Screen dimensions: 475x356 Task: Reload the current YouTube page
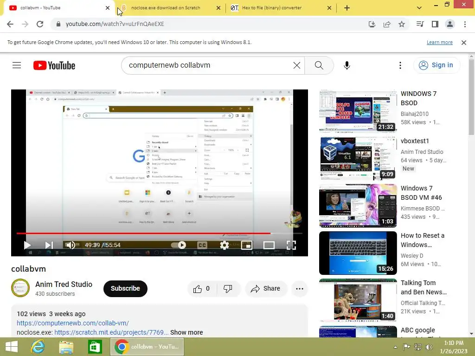click(x=40, y=24)
